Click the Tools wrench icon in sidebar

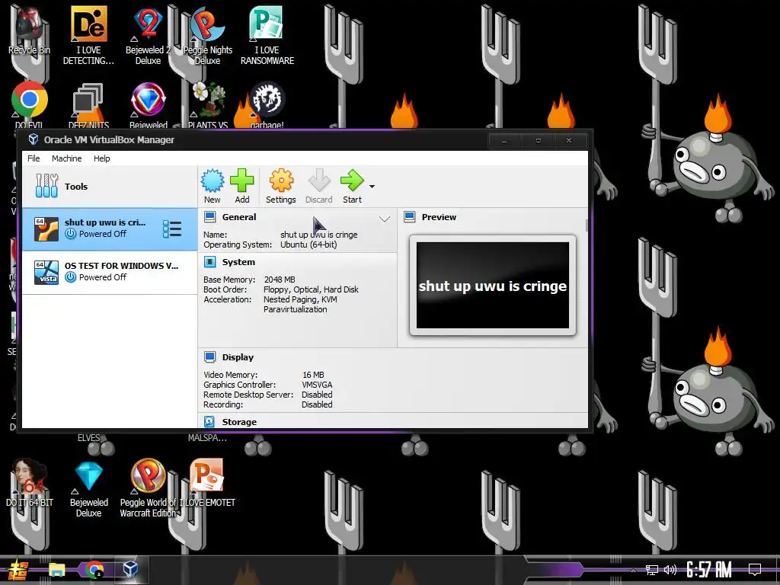(x=46, y=186)
